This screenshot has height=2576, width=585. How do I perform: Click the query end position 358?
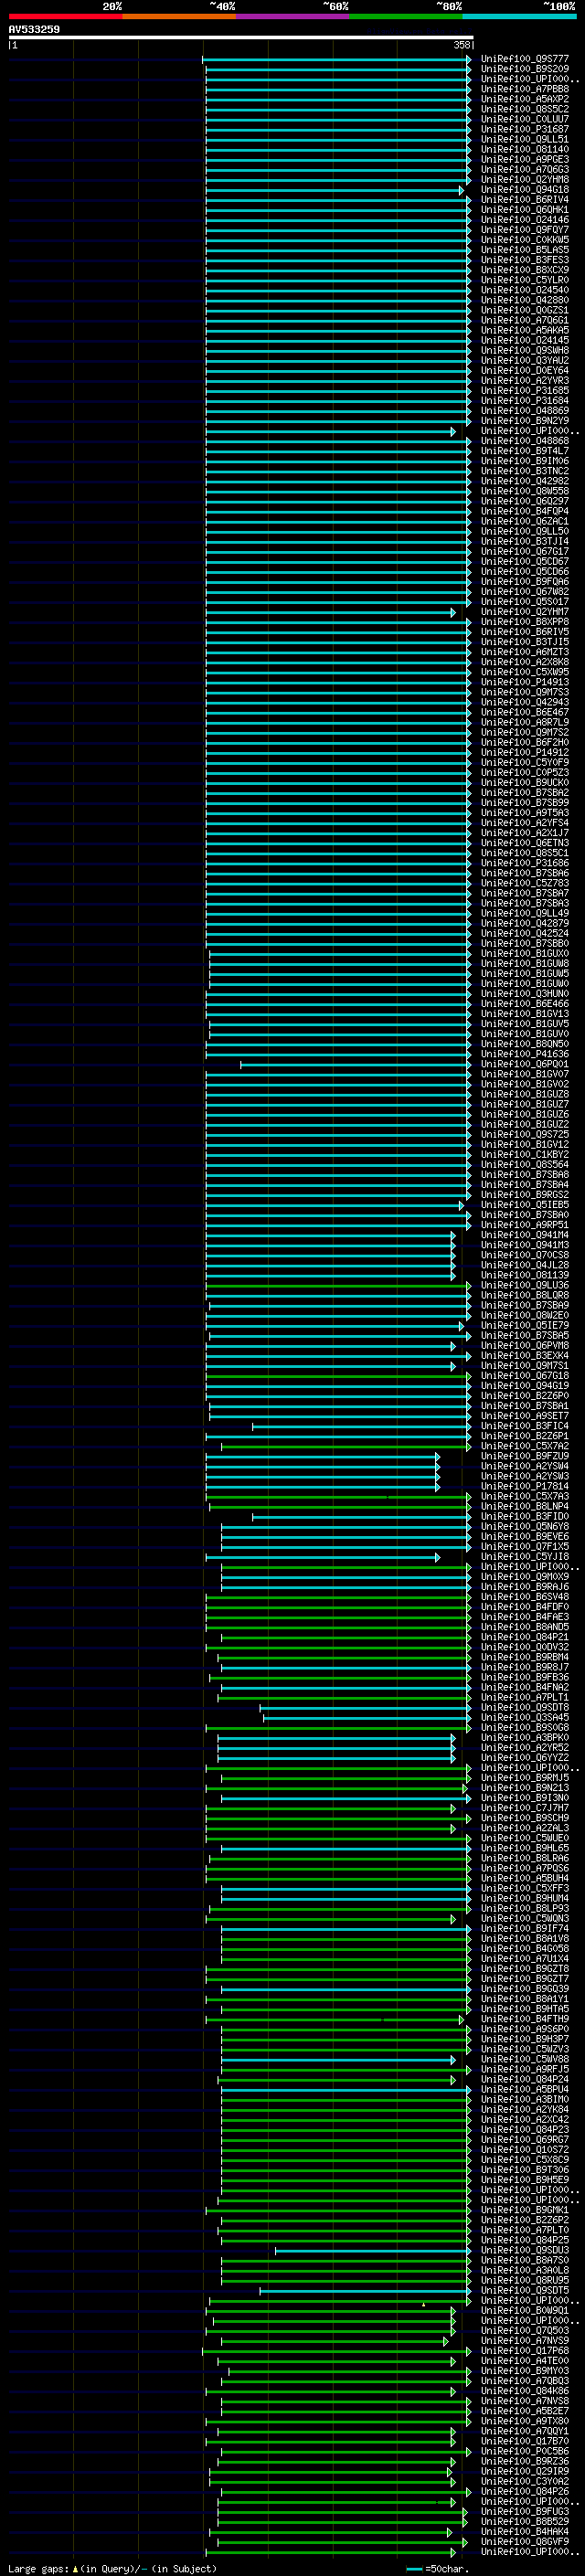(462, 45)
